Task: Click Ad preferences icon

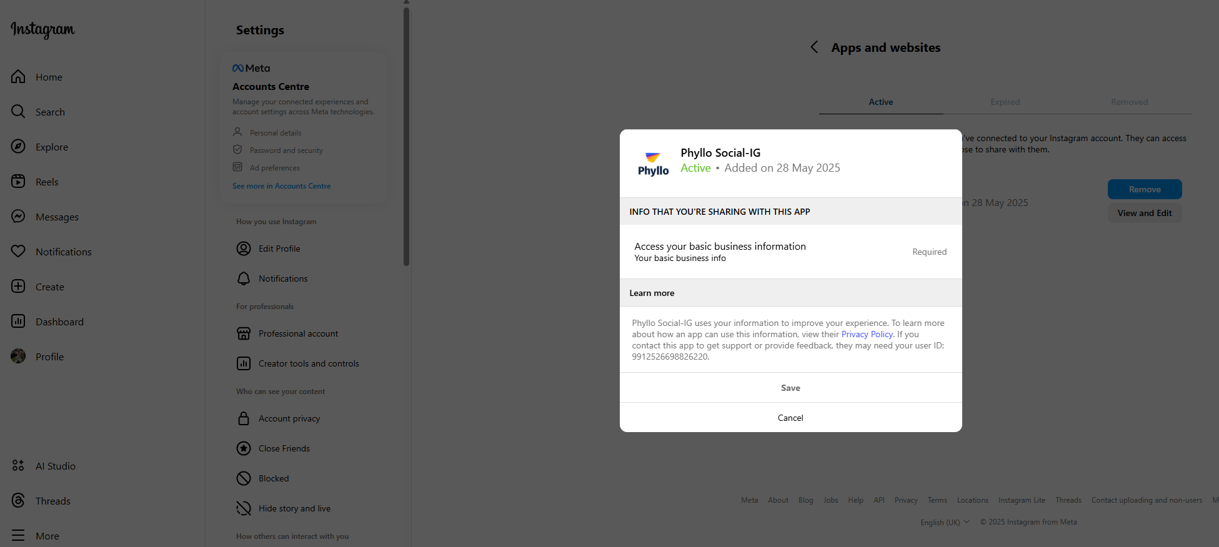Action: [237, 167]
